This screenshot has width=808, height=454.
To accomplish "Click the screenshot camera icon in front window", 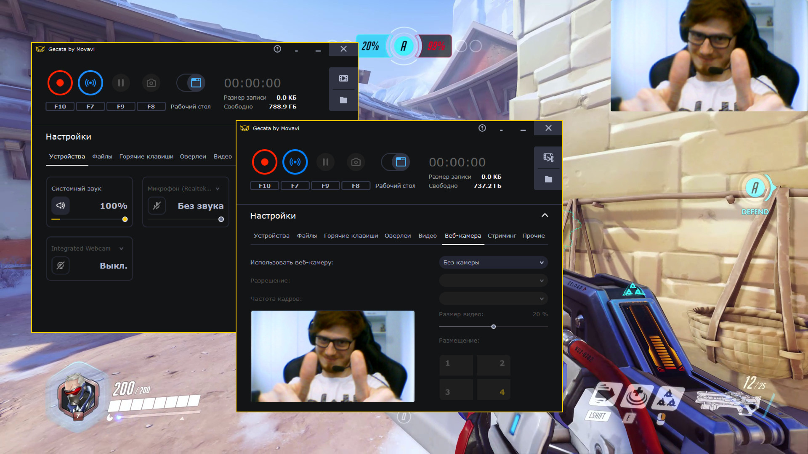I will tap(356, 162).
